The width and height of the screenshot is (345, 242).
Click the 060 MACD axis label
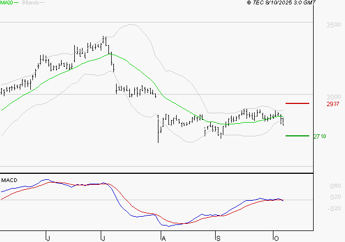click(x=336, y=186)
